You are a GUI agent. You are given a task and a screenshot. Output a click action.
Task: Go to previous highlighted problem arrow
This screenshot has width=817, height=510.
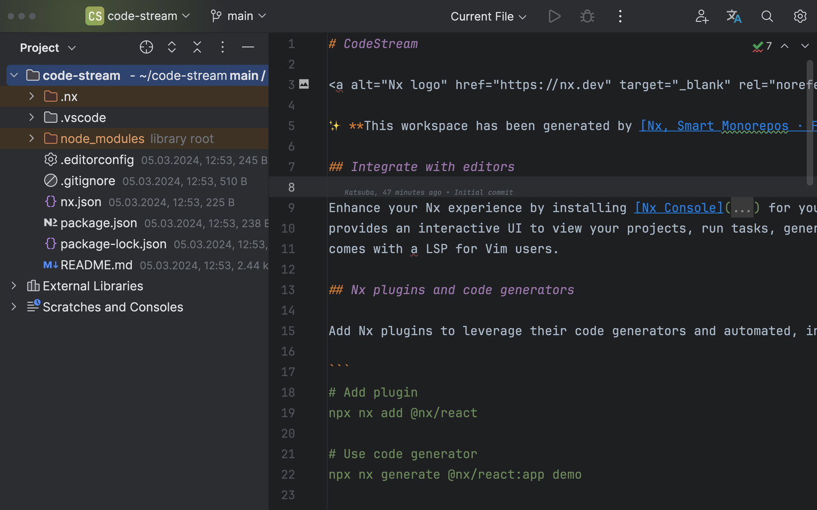785,46
